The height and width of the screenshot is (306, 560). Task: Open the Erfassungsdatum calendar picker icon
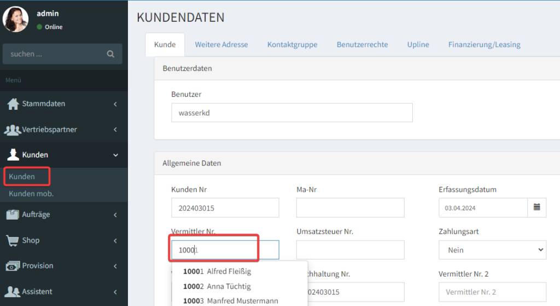point(536,207)
